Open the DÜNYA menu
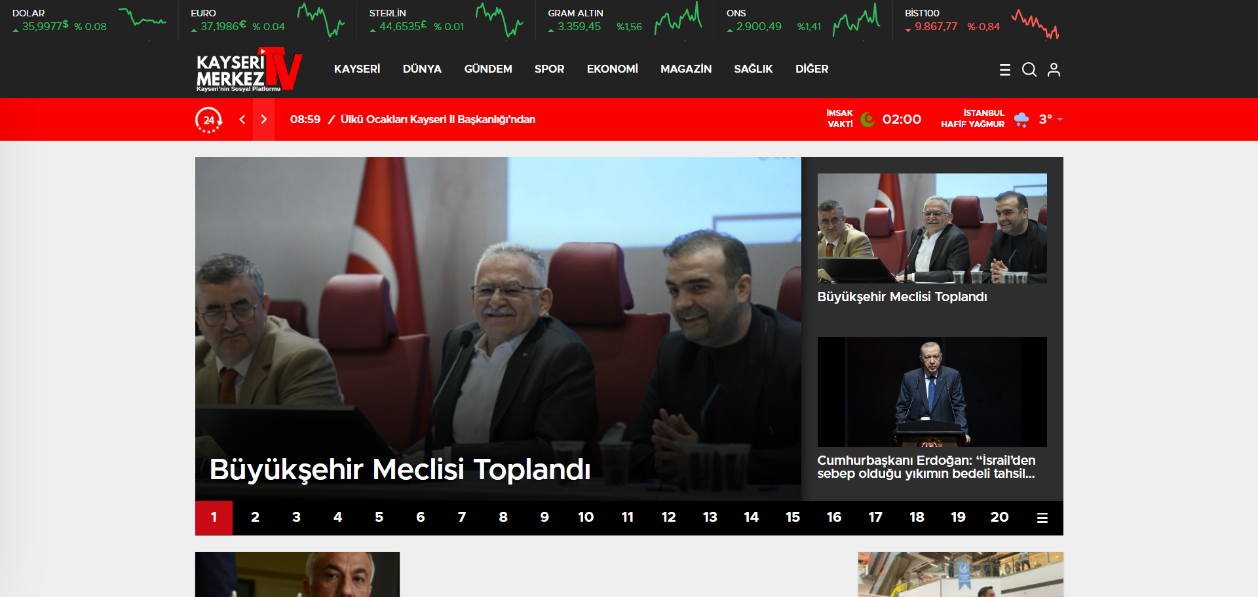The image size is (1258, 597). [x=422, y=69]
